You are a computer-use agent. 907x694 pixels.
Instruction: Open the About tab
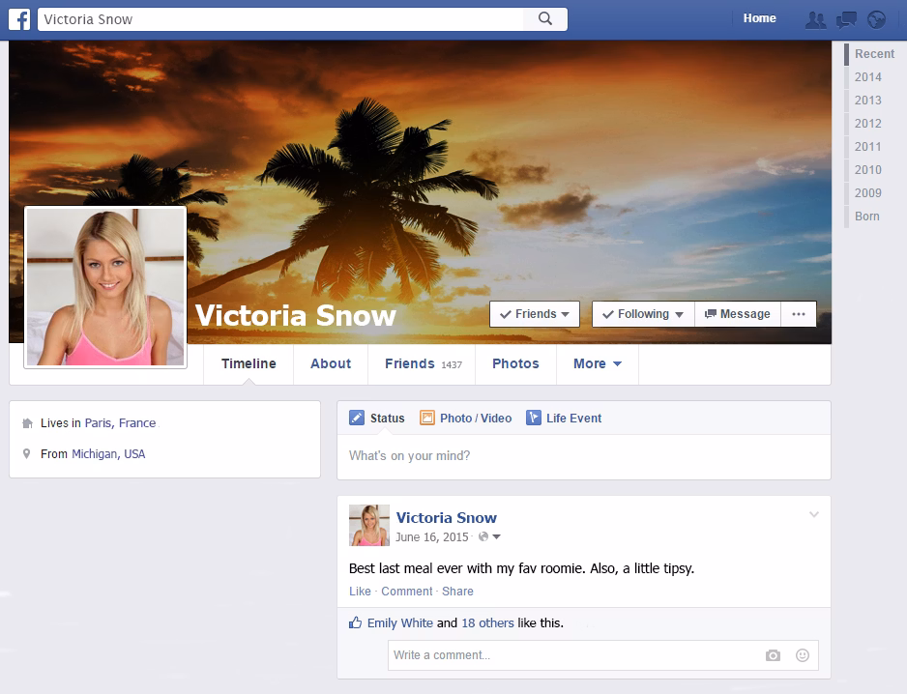331,363
